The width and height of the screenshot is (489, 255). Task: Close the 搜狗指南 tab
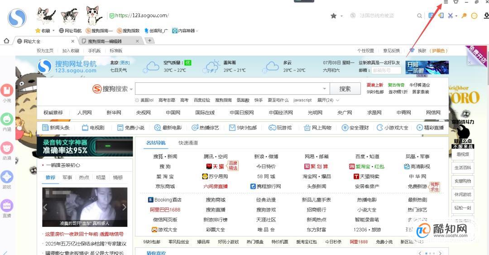[137, 41]
